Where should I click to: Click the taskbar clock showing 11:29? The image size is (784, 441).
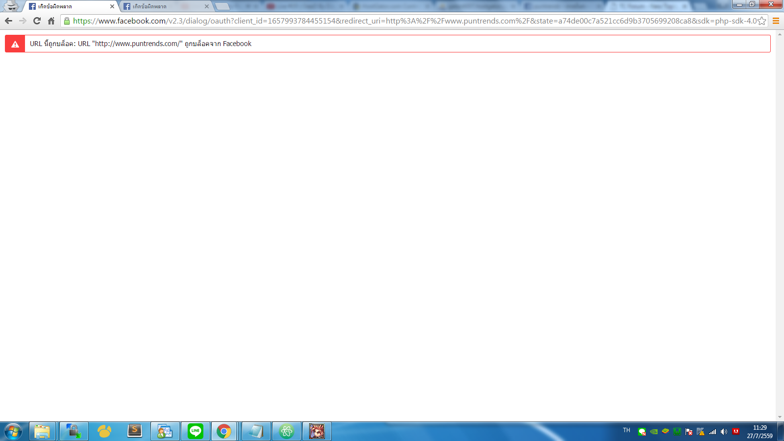(x=759, y=432)
